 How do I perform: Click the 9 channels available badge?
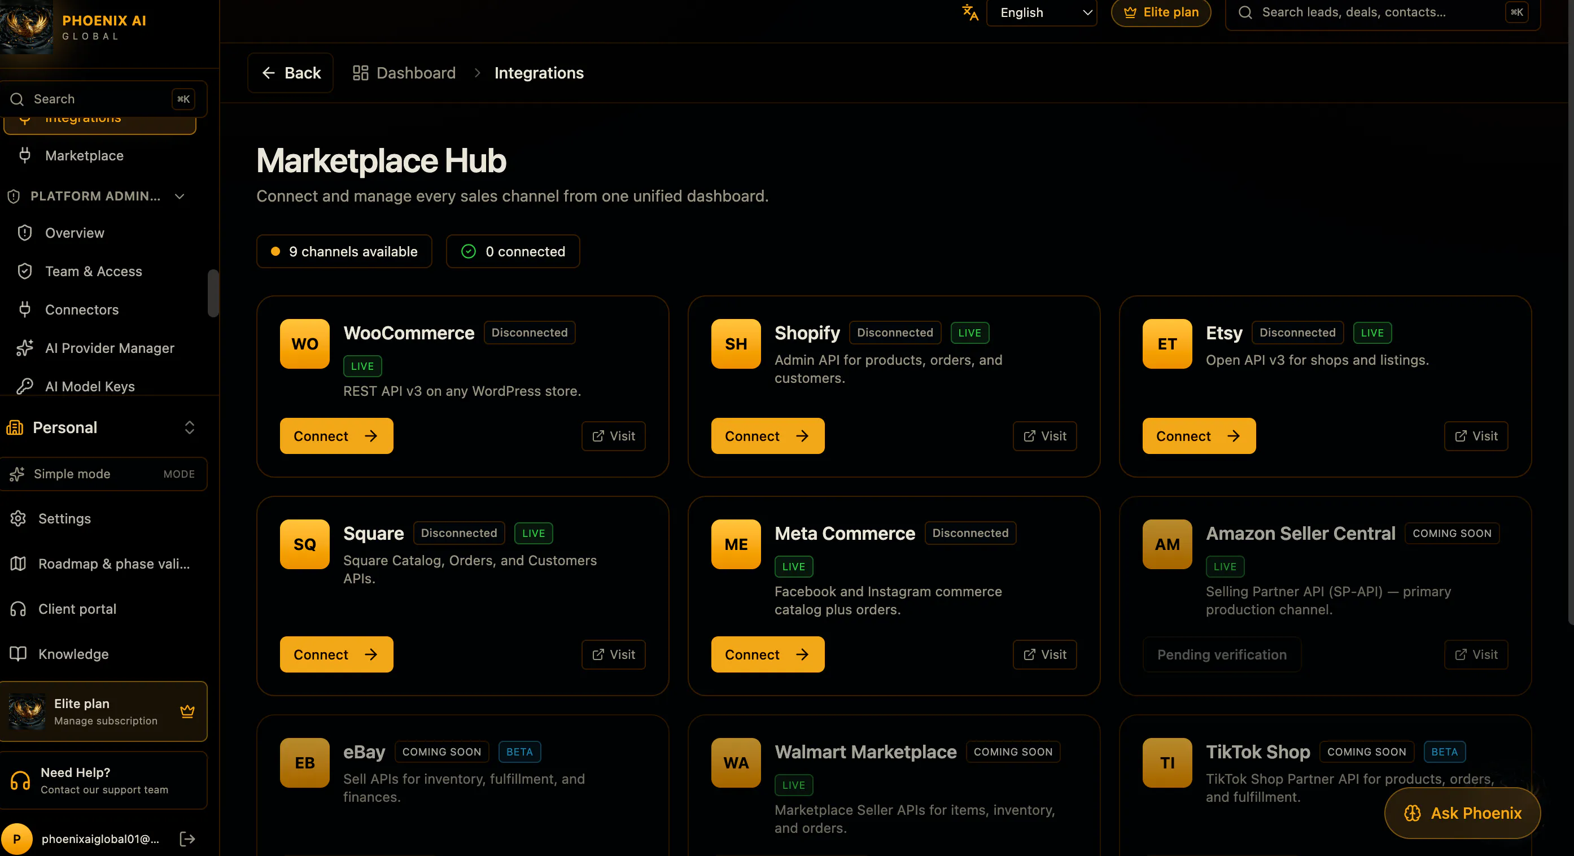tap(344, 251)
